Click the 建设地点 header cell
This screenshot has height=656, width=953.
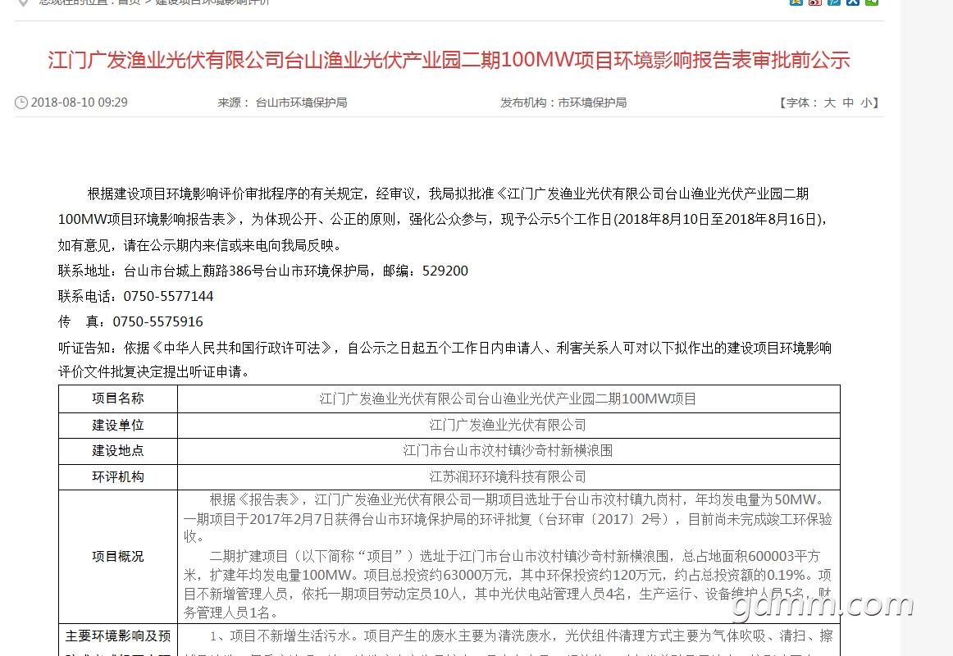click(x=118, y=451)
